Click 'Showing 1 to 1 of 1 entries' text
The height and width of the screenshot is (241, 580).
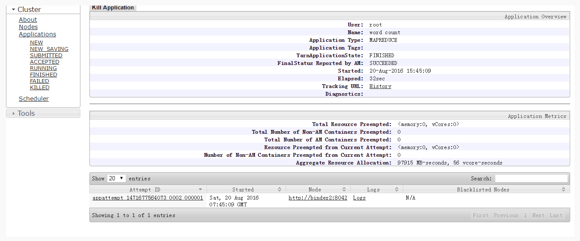coord(134,215)
